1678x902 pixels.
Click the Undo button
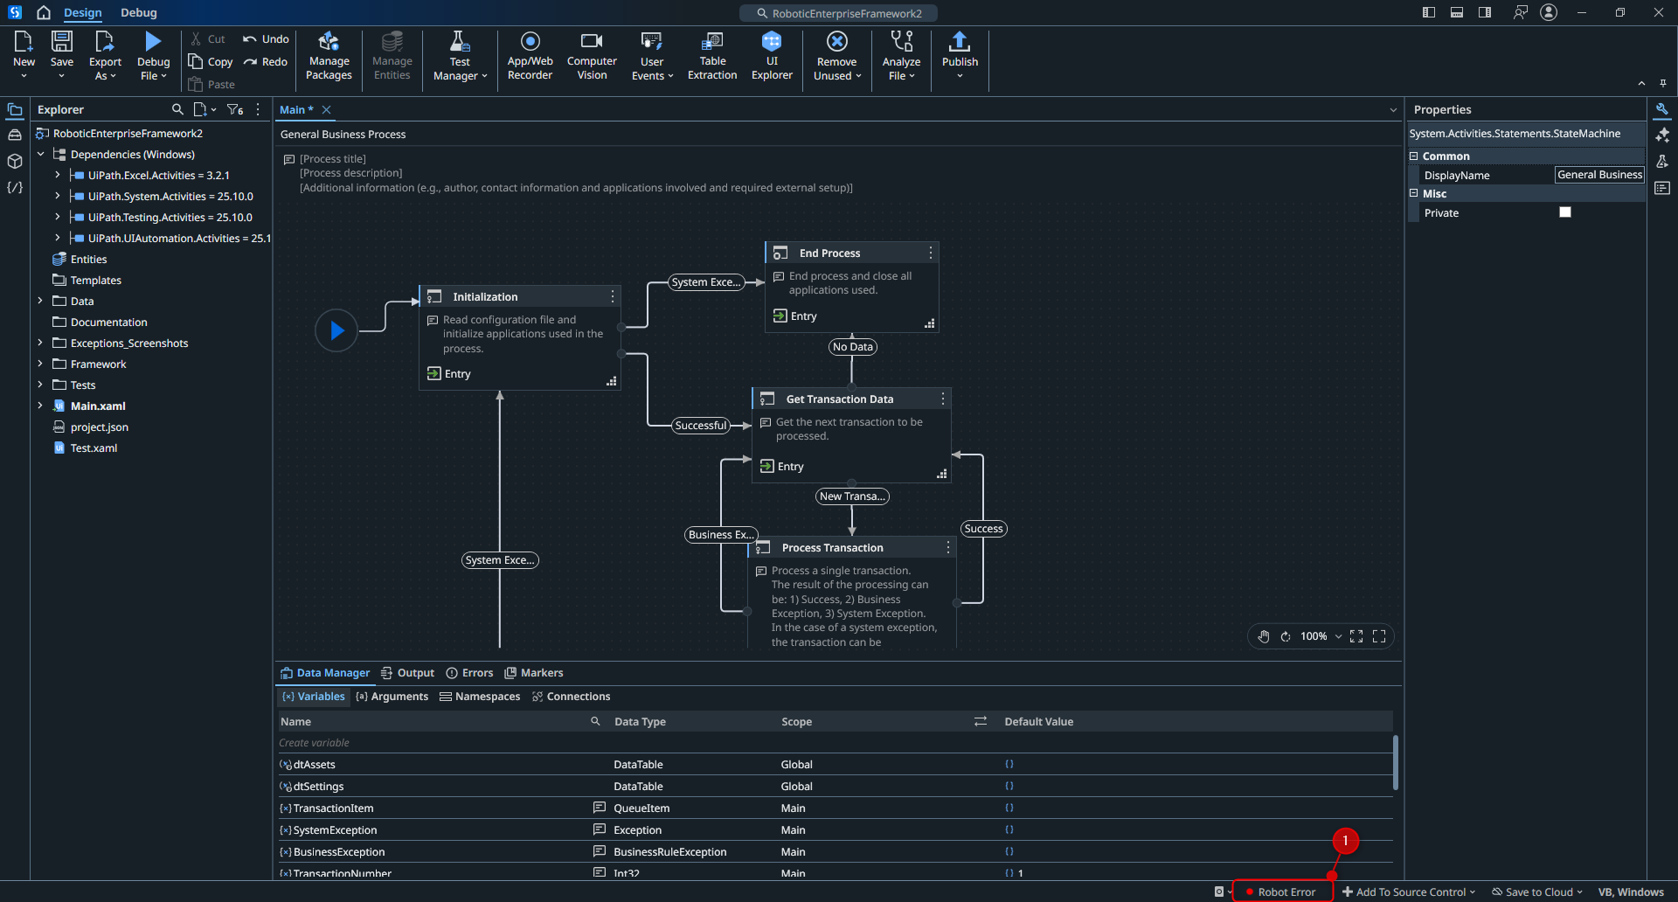pyautogui.click(x=266, y=39)
